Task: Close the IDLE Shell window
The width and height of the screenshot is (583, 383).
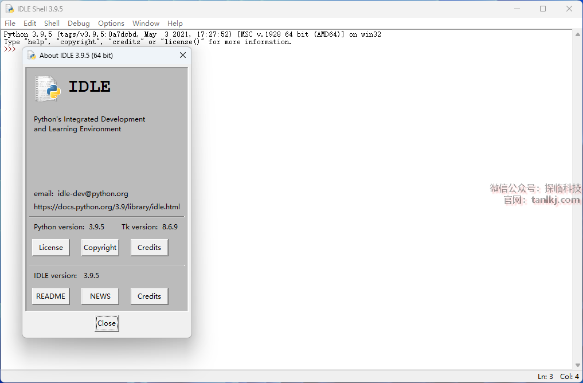Action: tap(569, 9)
